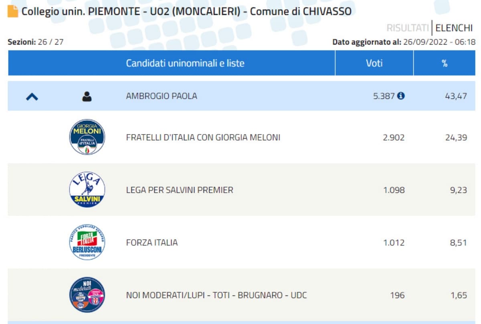Select AMBROGIO PAOLA candidate name
The image size is (481, 324).
[x=162, y=96]
